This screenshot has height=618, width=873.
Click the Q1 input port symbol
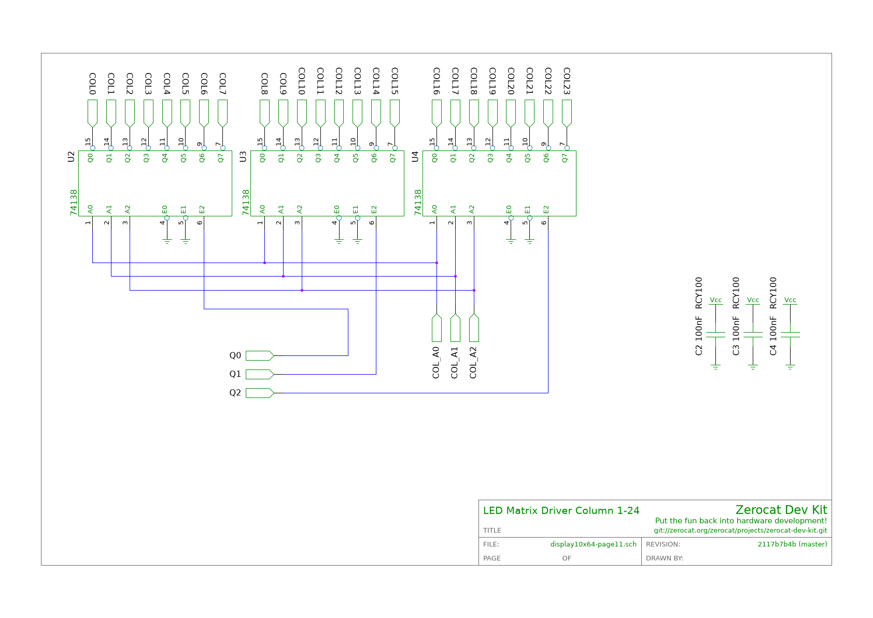click(260, 374)
